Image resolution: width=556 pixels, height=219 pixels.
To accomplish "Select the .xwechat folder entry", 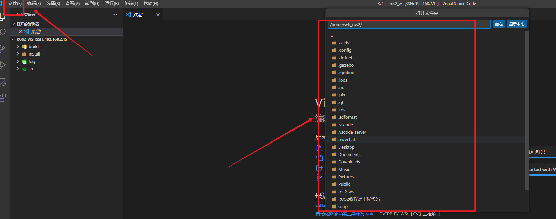I will [x=426, y=140].
